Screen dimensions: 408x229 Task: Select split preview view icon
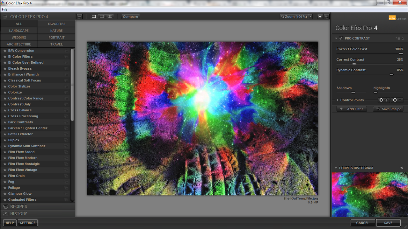pyautogui.click(x=102, y=17)
